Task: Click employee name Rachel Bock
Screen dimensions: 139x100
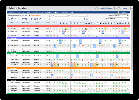Action: click(14, 32)
